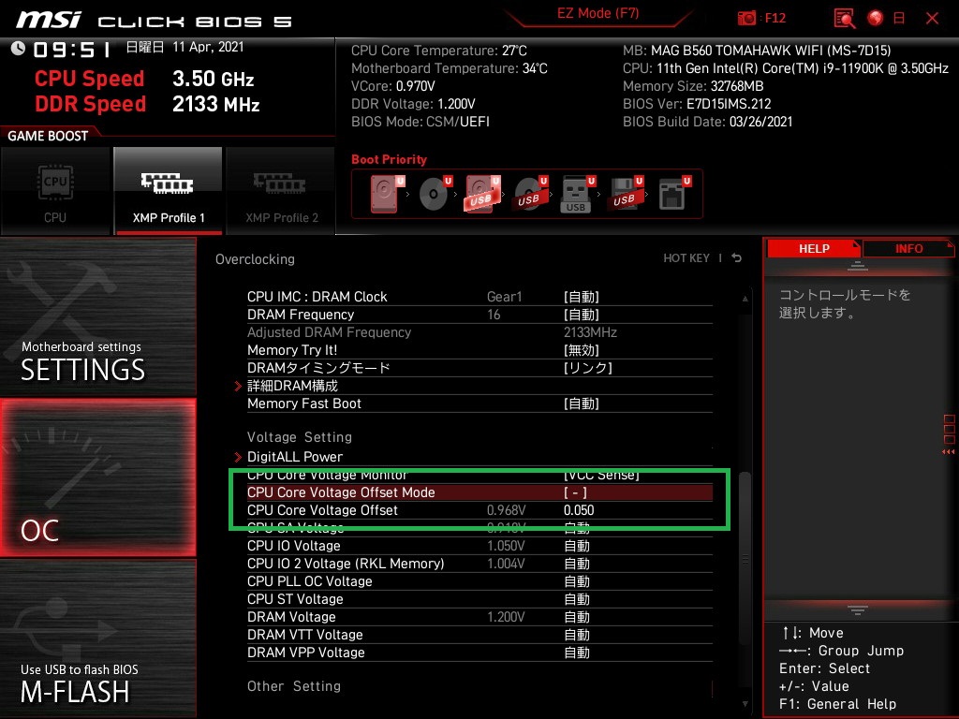Click the Other Setting heading
Image resolution: width=959 pixels, height=719 pixels.
[294, 686]
